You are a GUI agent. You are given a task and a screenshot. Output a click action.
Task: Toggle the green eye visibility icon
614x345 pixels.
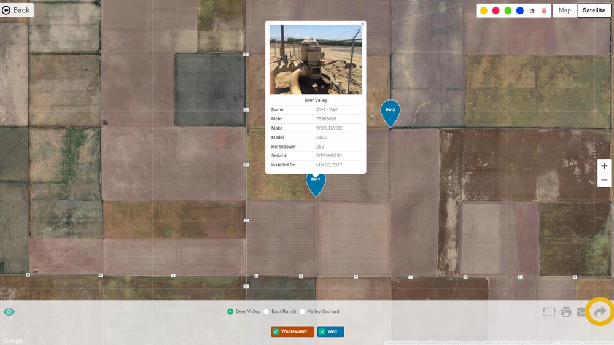pos(9,312)
